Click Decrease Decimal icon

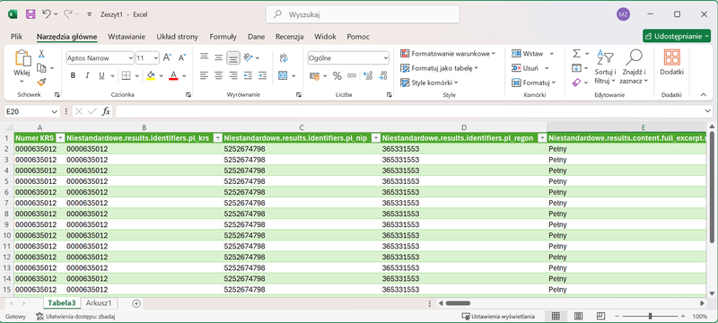tap(382, 75)
